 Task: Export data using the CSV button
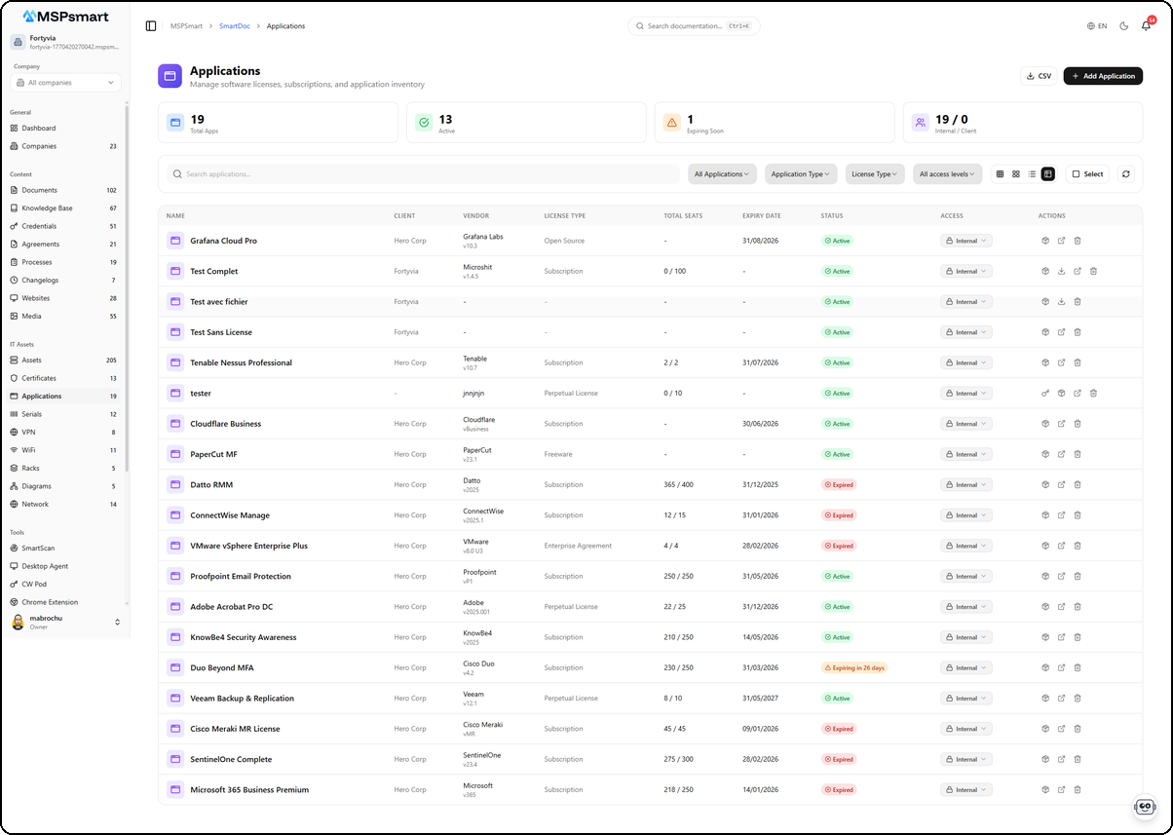point(1038,75)
